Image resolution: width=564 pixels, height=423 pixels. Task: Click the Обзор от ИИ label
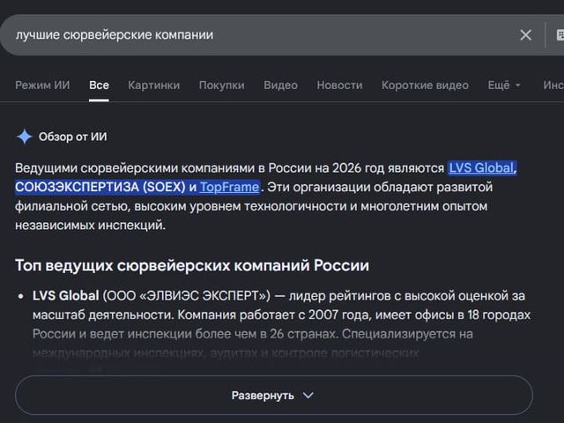[x=72, y=137]
